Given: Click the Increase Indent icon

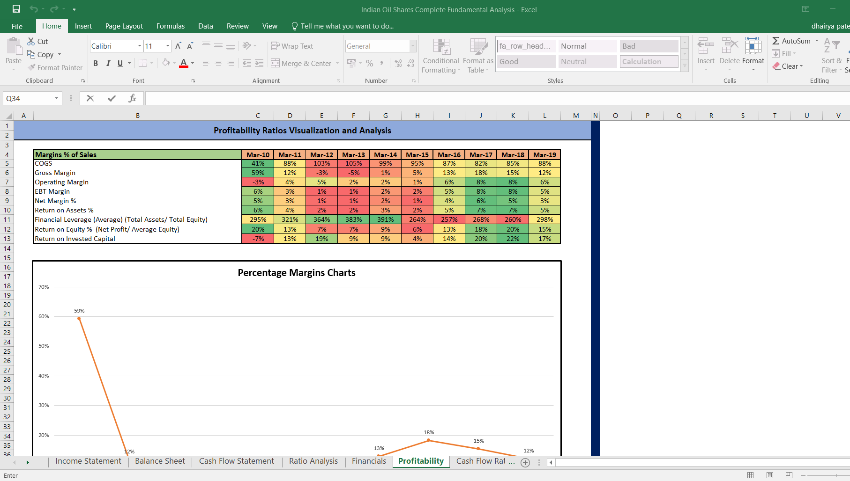Looking at the screenshot, I should pos(259,63).
